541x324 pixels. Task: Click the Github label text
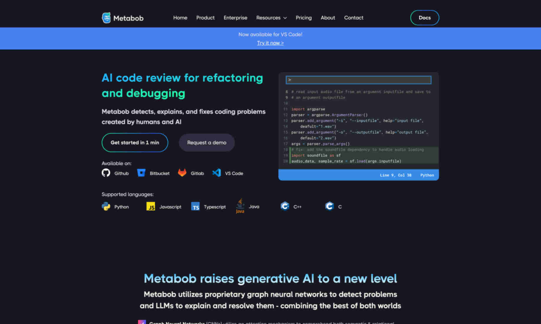tap(121, 173)
